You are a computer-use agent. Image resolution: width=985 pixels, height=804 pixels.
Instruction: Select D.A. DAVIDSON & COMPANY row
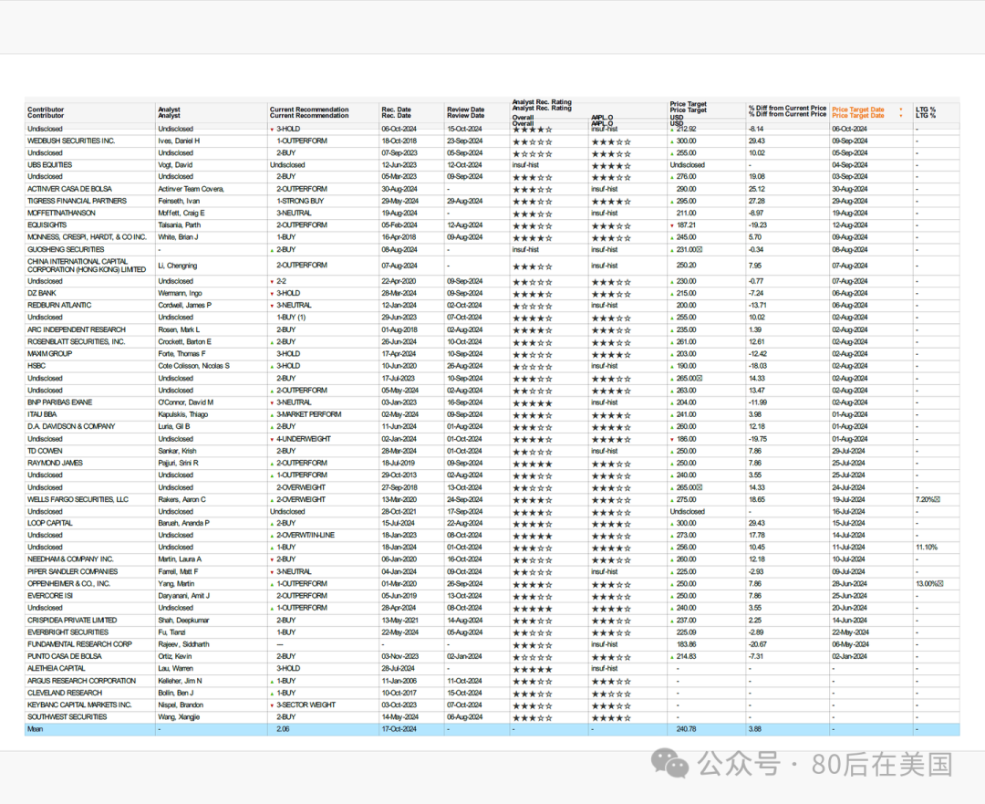tap(492, 427)
